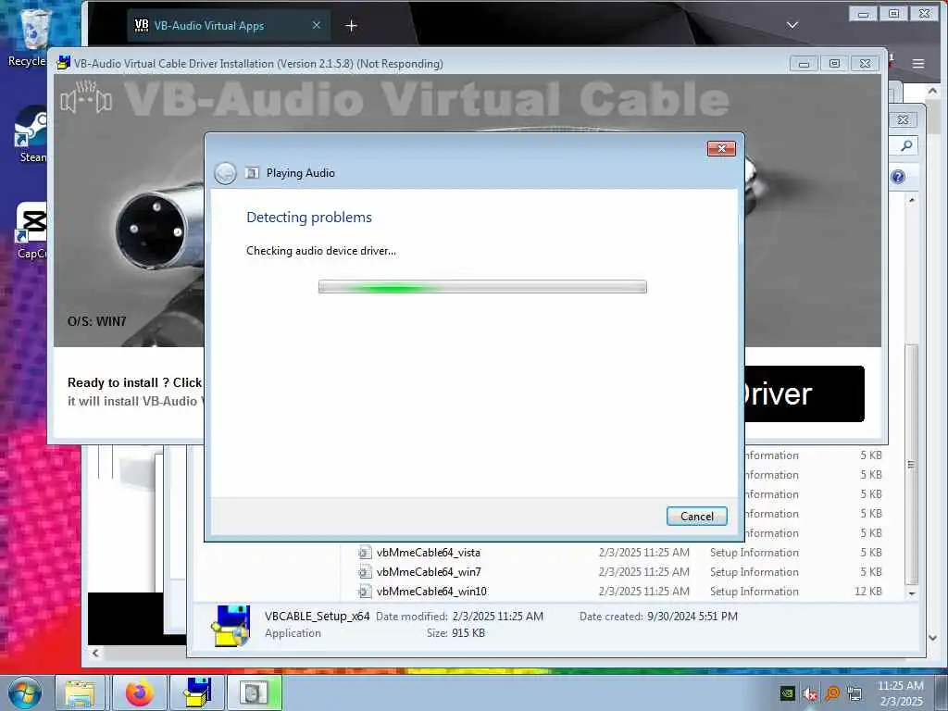This screenshot has width=948, height=711.
Task: Click the NVIDIA tray icon
Action: point(787,693)
